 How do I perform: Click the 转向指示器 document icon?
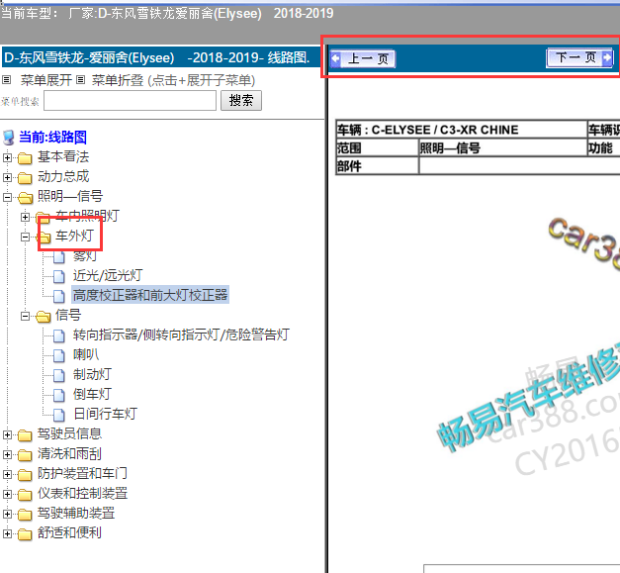point(59,335)
